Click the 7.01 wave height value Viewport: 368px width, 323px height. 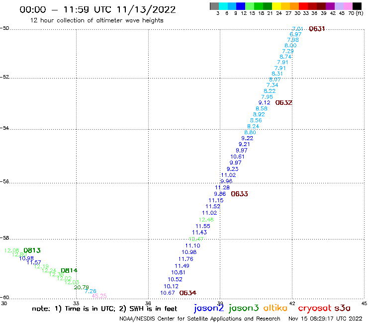pos(297,29)
